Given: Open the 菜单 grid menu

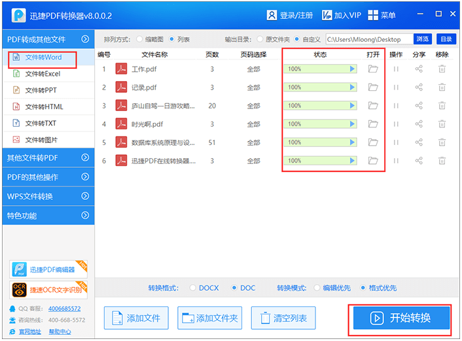Looking at the screenshot, I should pyautogui.click(x=373, y=15).
